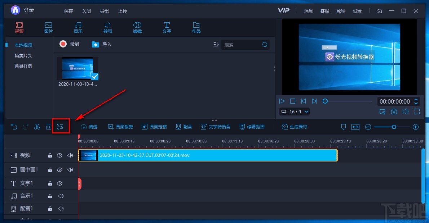Click the preview volume speaker icon

click(x=406, y=111)
